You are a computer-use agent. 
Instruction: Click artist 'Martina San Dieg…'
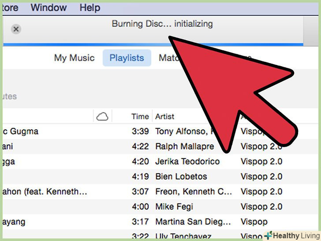193,222
